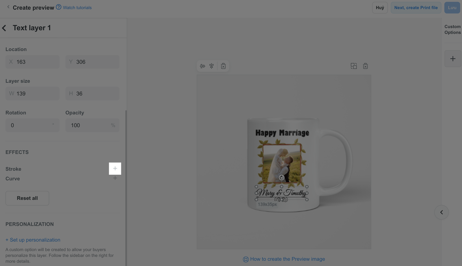
Task: Open Watch tutorials link
Action: (x=77, y=8)
